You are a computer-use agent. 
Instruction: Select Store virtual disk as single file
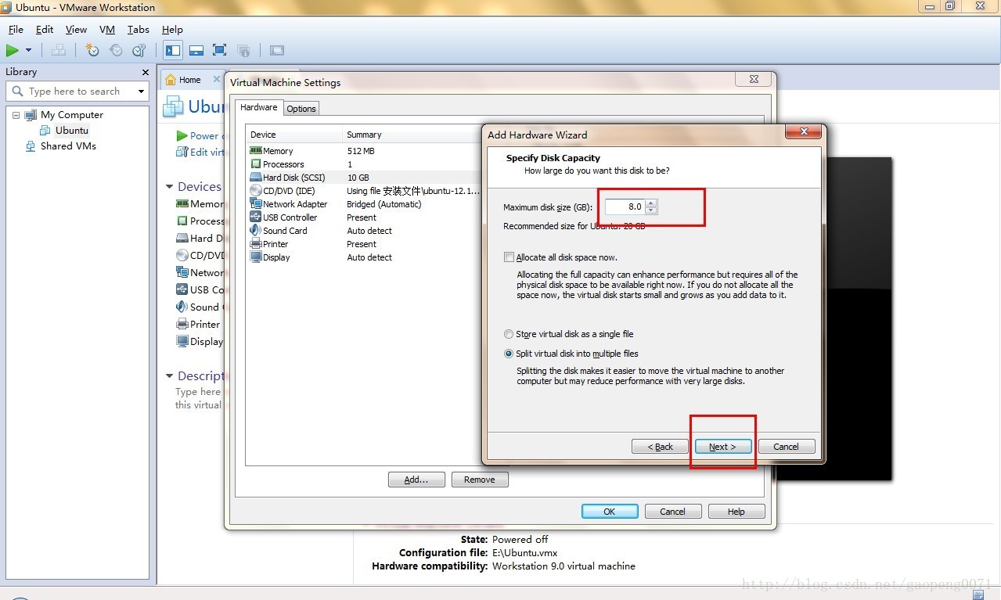[x=510, y=334]
